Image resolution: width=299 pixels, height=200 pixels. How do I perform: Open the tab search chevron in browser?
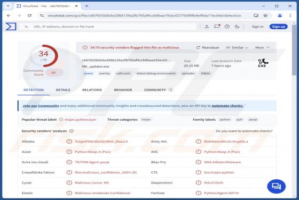[x=8, y=6]
